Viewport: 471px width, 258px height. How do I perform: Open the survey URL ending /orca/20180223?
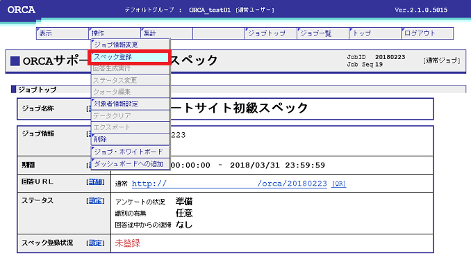pos(229,184)
